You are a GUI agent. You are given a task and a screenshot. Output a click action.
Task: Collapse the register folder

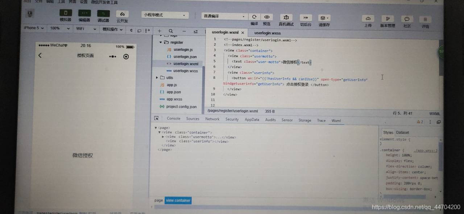161,42
